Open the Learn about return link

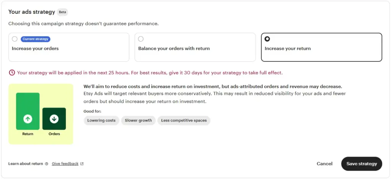tap(26, 164)
